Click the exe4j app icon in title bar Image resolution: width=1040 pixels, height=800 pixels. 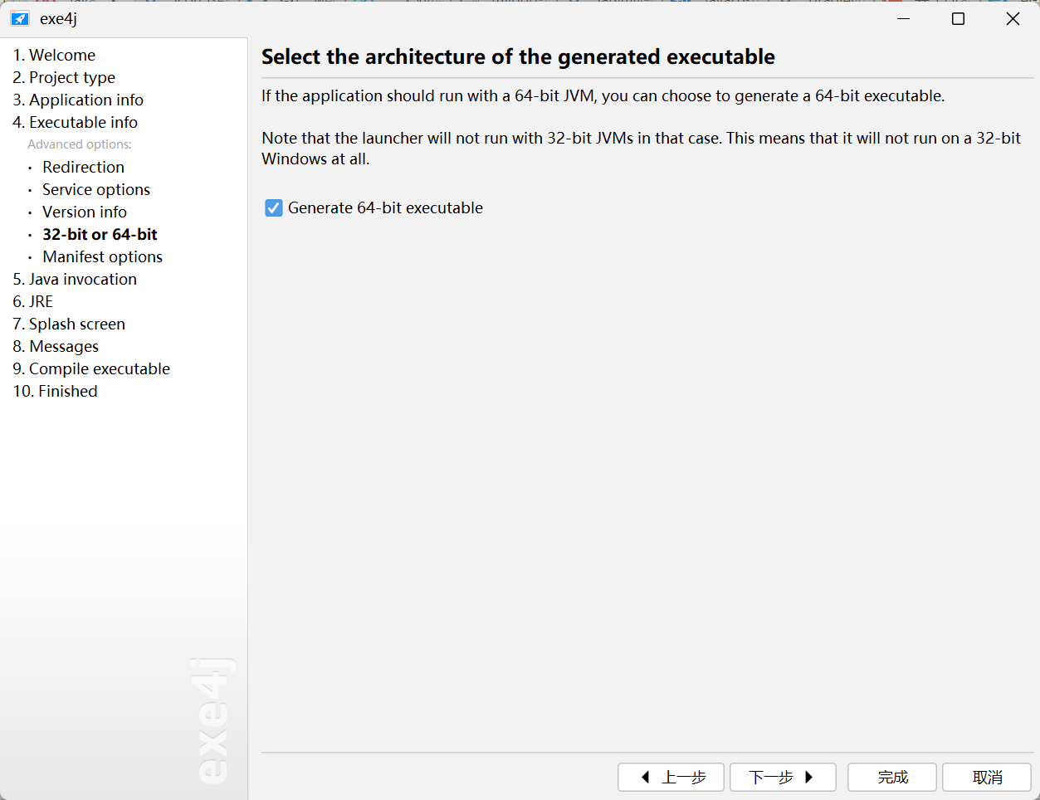[x=20, y=18]
